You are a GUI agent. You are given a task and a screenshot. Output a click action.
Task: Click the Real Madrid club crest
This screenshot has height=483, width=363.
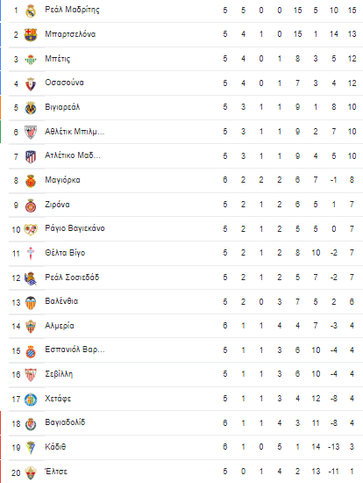coord(31,11)
